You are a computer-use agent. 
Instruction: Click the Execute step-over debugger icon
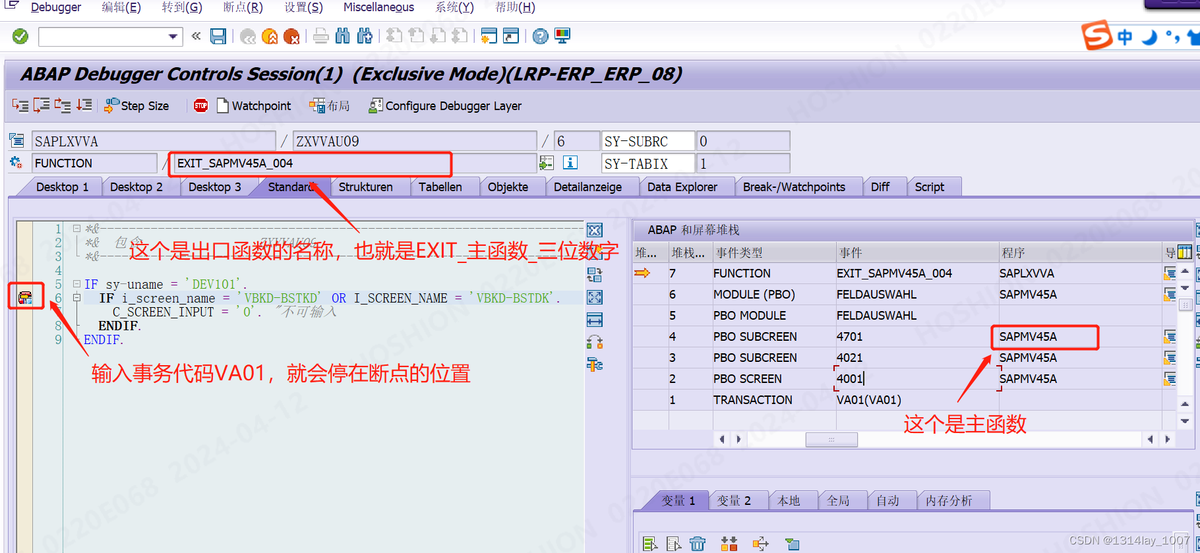[42, 105]
